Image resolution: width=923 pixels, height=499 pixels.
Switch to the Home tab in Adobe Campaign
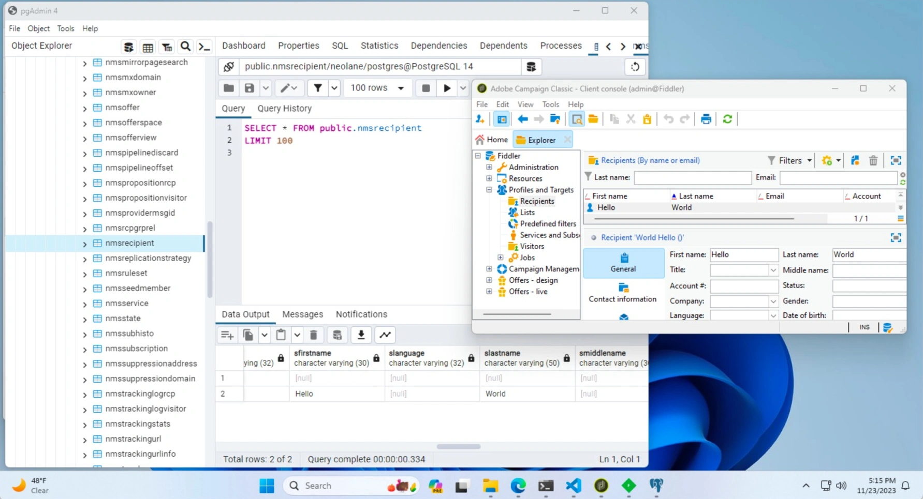pos(491,140)
